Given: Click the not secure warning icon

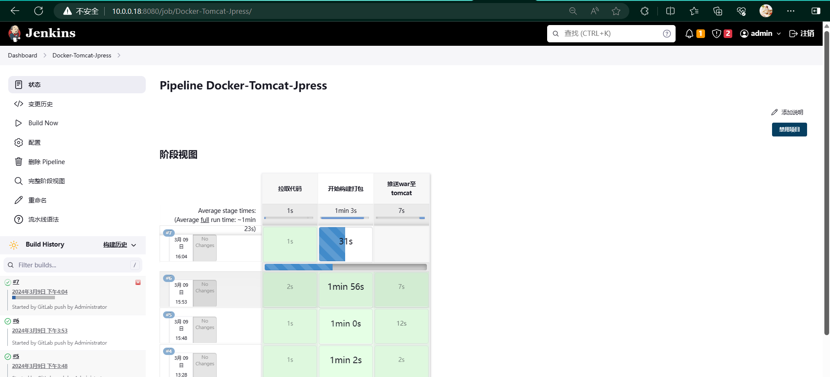Looking at the screenshot, I should pyautogui.click(x=67, y=11).
